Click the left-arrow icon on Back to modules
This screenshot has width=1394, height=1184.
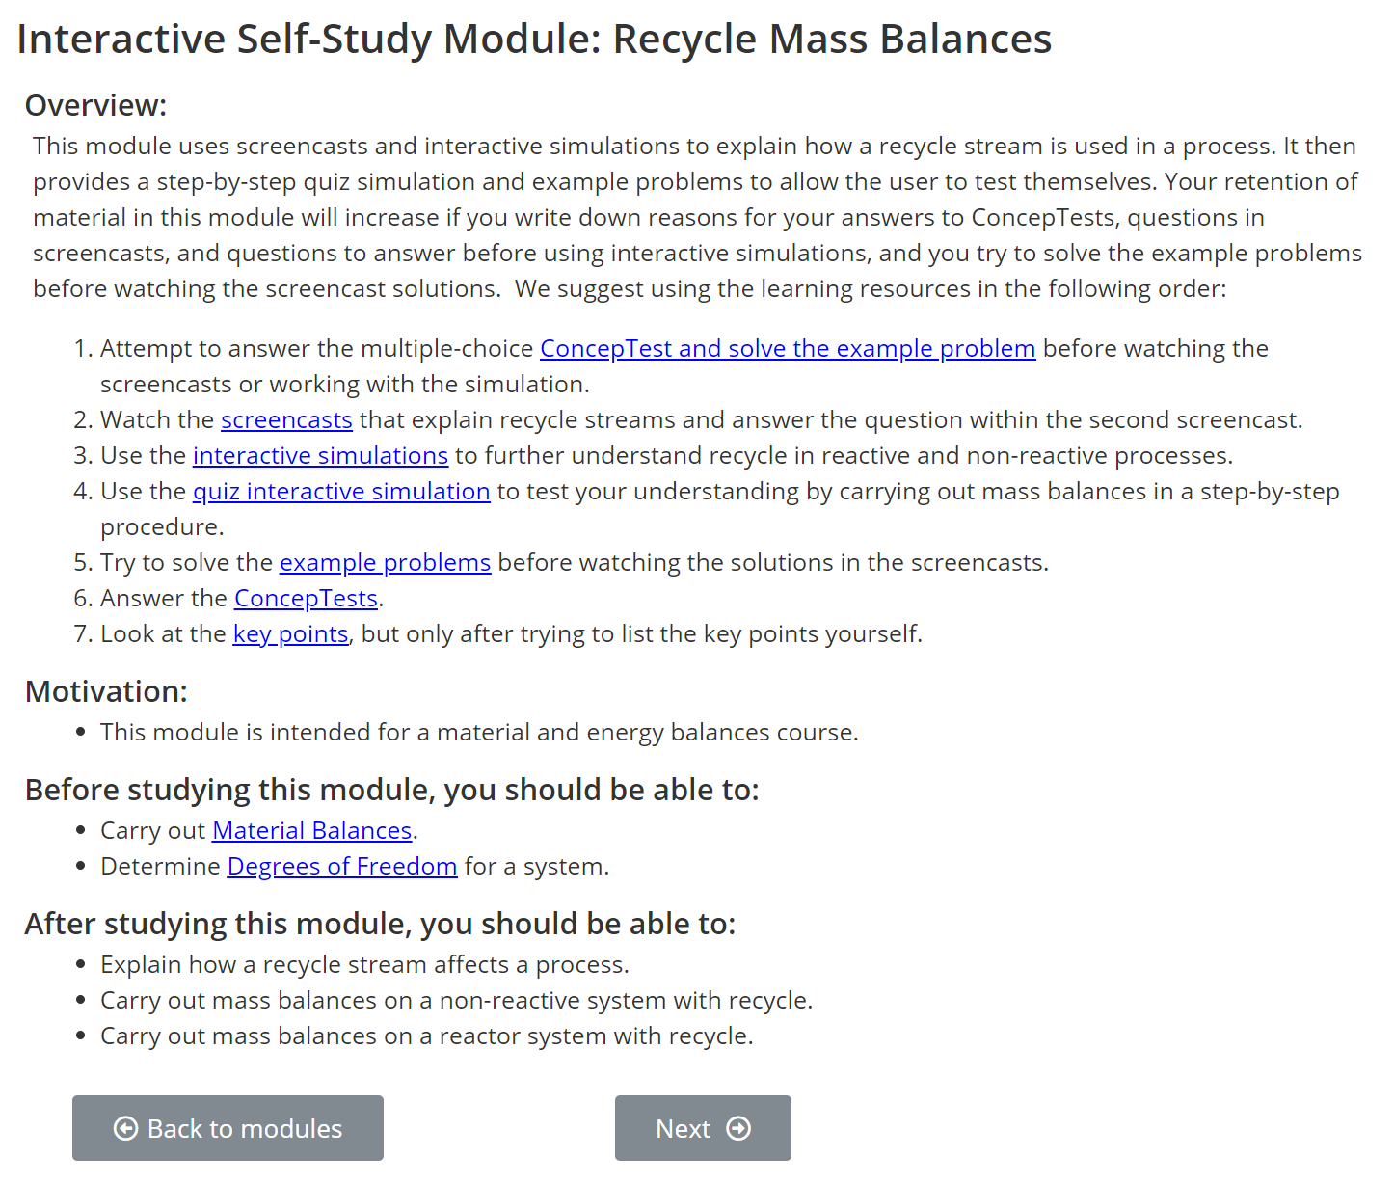[125, 1128]
